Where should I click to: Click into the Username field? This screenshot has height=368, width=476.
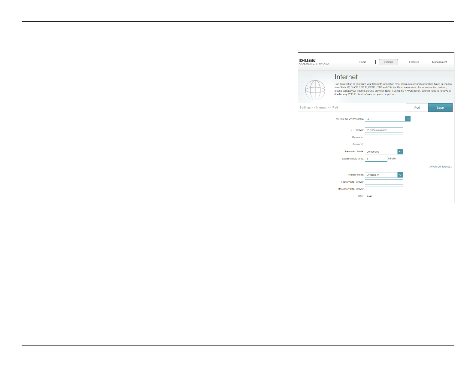pos(384,137)
